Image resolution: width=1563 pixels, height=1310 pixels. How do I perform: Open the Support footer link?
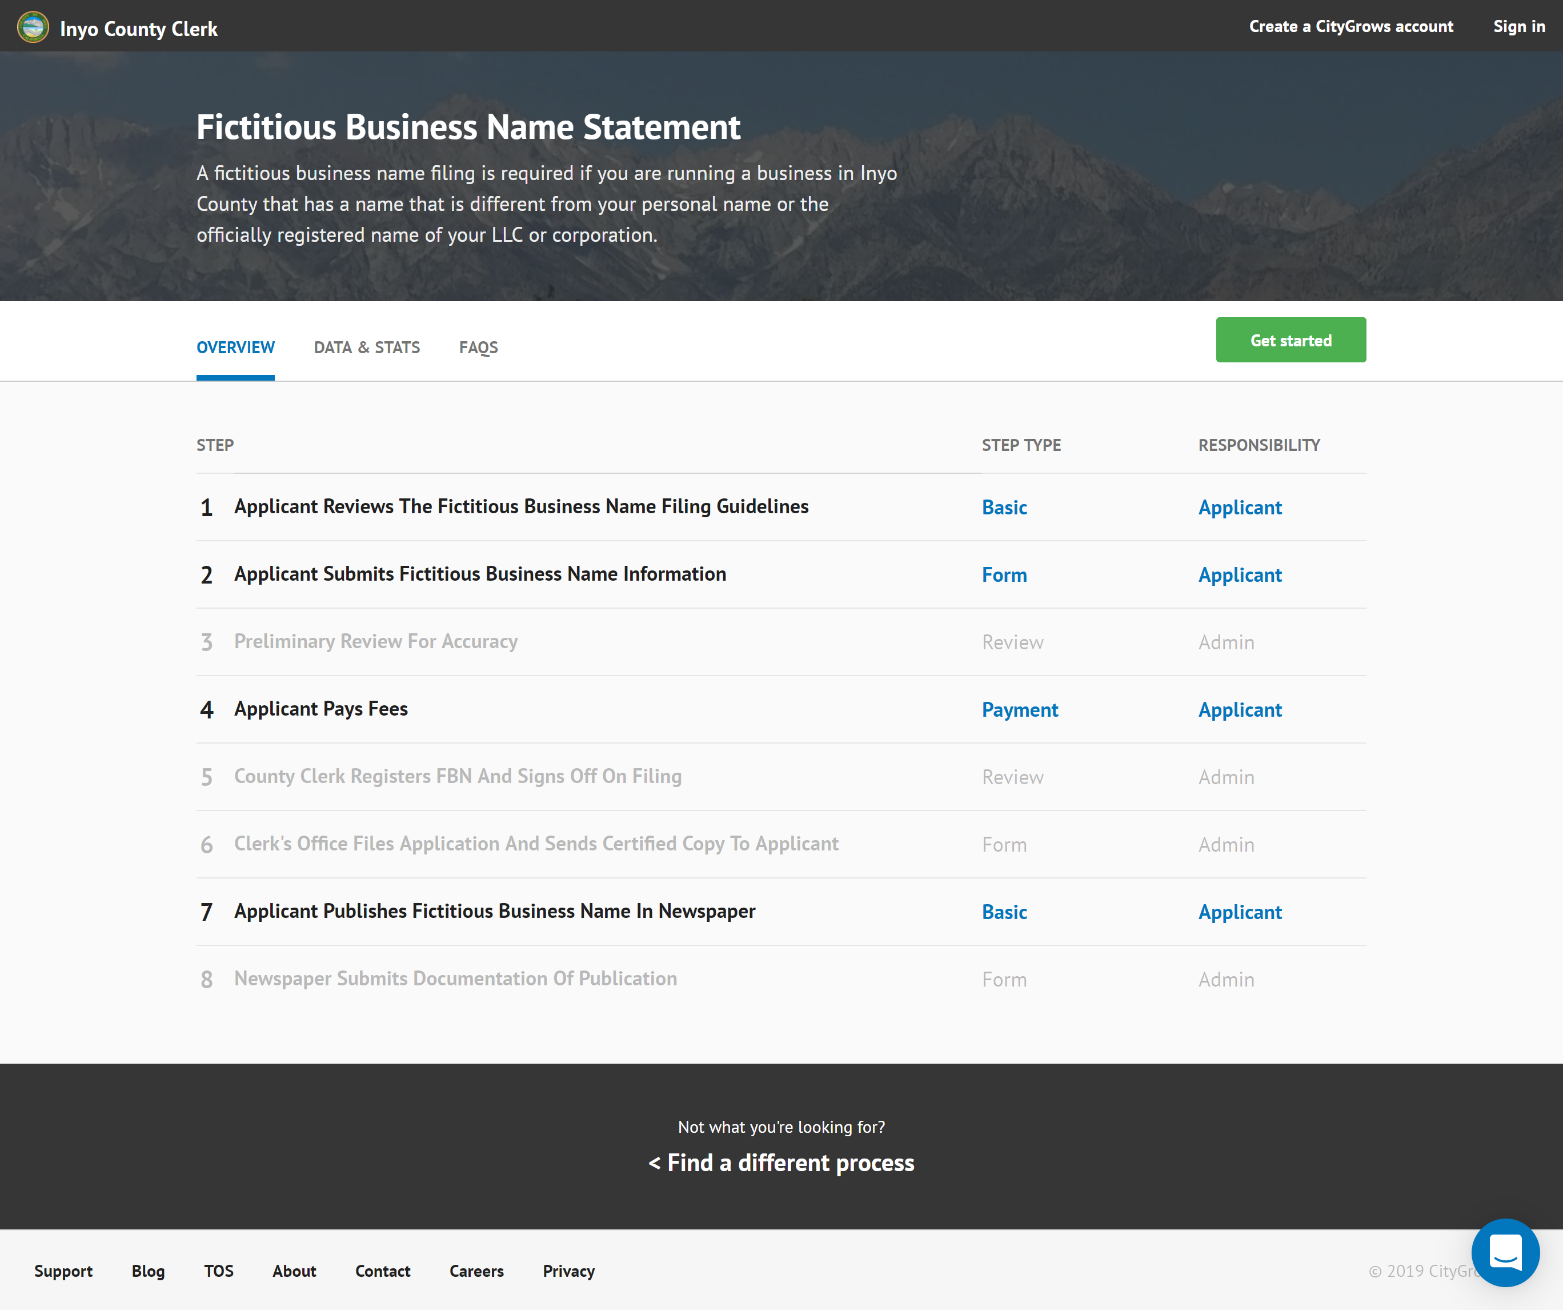(63, 1271)
